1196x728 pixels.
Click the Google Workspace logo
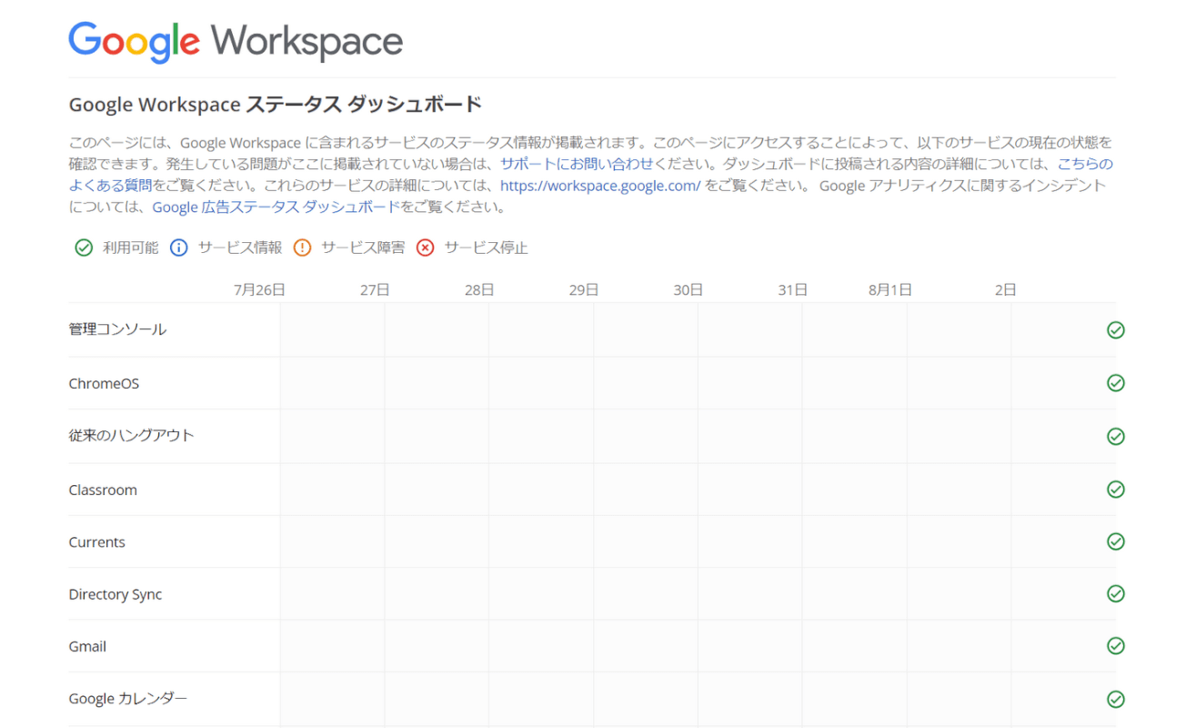pos(236,42)
